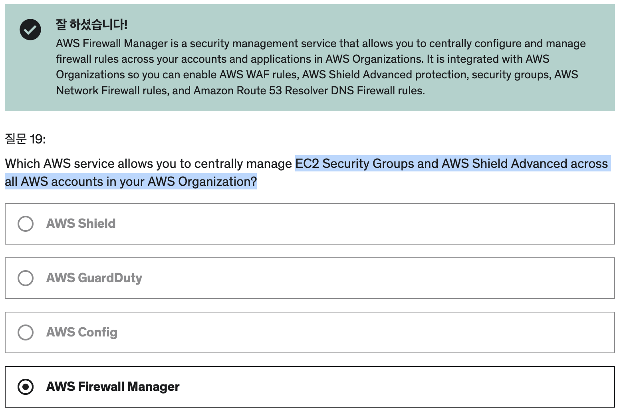Click the selected AWS Firewall Manager radio button
619x414 pixels.
click(x=26, y=387)
